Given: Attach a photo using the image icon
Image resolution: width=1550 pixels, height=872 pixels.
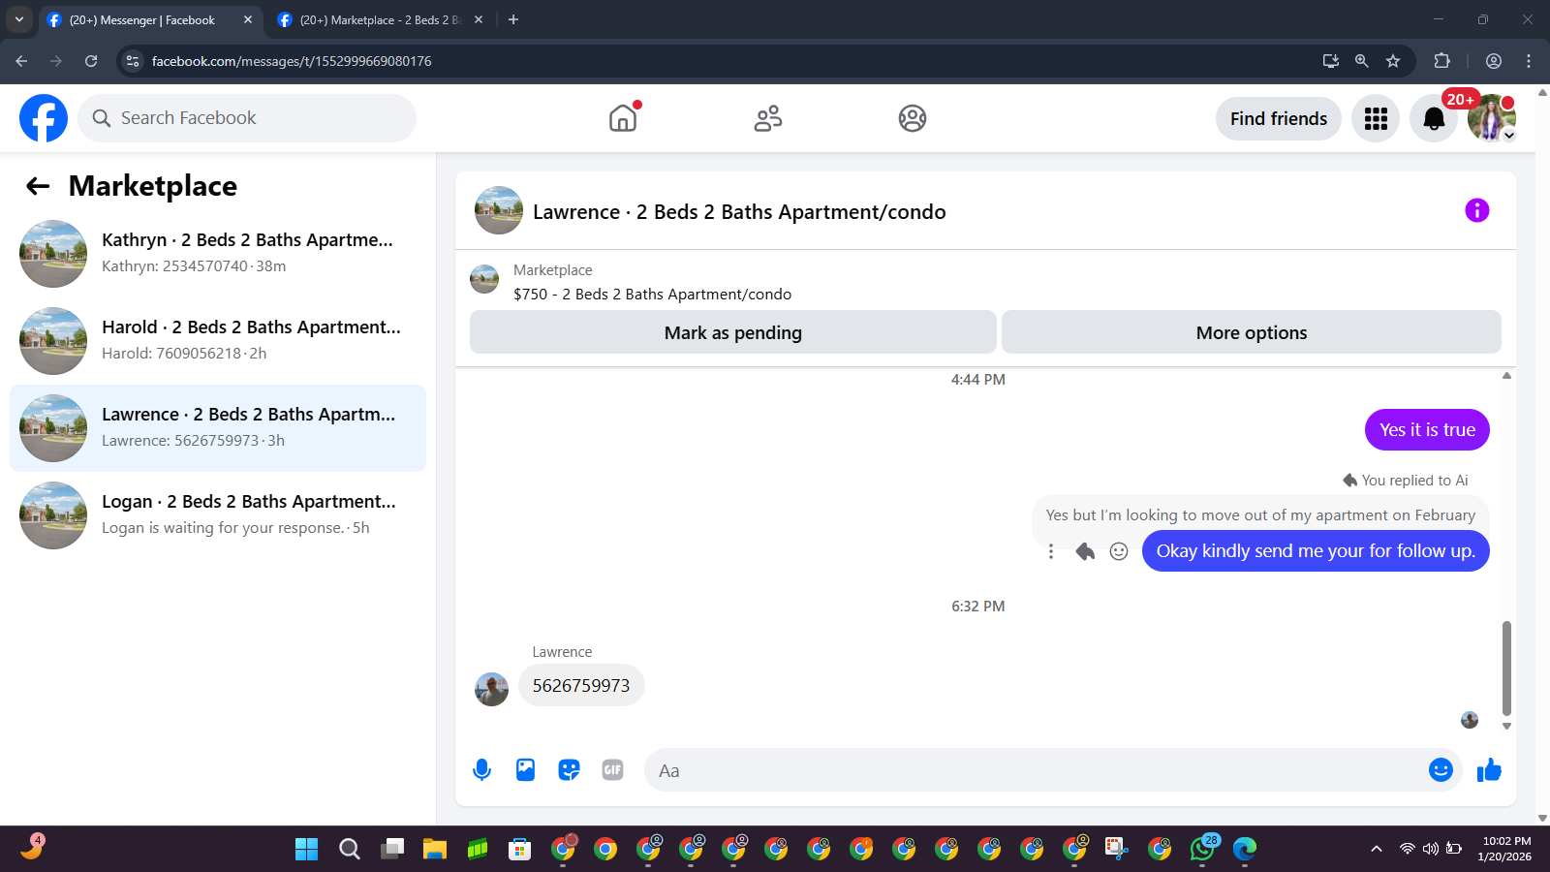Looking at the screenshot, I should click(525, 770).
